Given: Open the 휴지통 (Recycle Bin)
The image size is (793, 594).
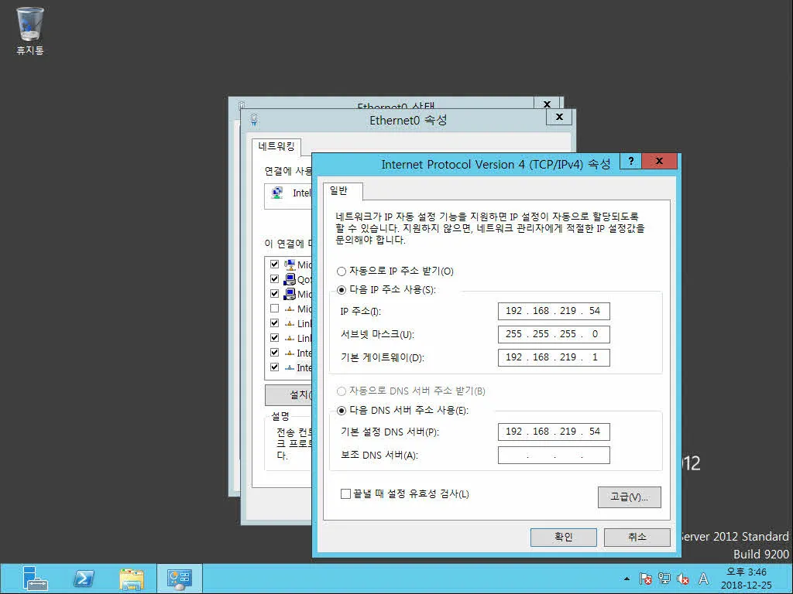Looking at the screenshot, I should pos(29,26).
